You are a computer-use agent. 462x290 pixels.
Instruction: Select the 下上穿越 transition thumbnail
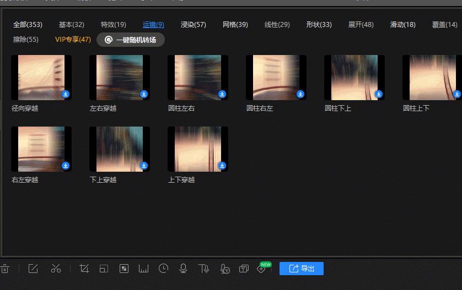tap(120, 149)
